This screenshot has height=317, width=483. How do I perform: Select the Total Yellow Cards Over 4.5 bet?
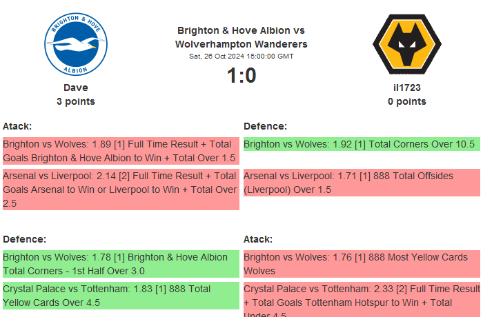pyautogui.click(x=120, y=296)
